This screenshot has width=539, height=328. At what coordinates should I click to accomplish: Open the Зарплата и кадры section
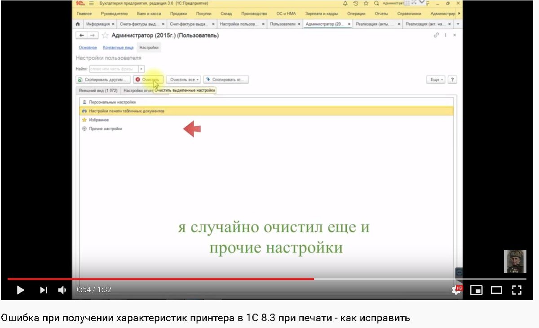[322, 13]
